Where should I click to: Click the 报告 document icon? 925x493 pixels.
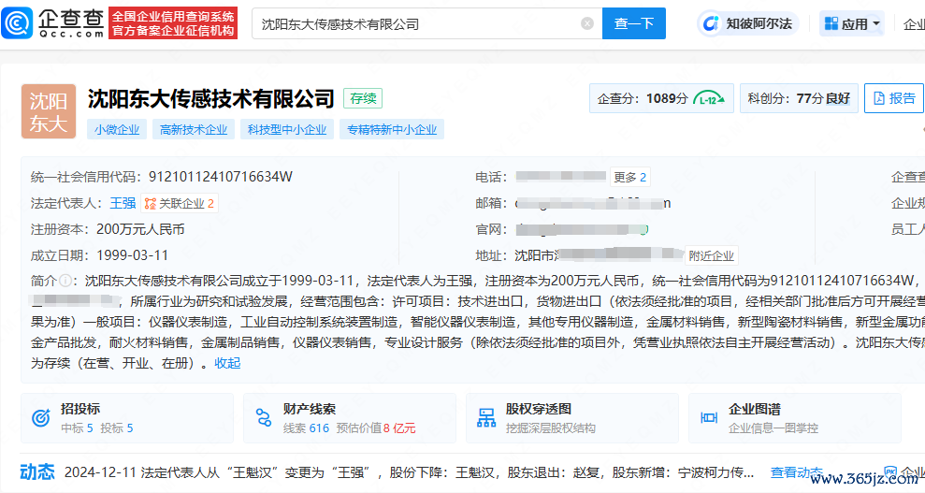(x=879, y=98)
